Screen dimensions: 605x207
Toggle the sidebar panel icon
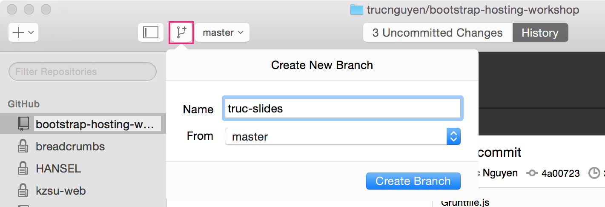click(x=151, y=32)
